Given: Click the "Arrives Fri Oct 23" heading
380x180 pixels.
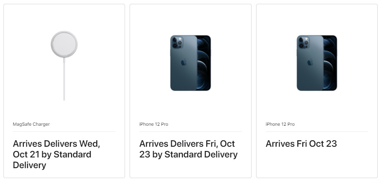Looking at the screenshot, I should point(301,144).
